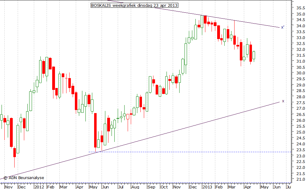
Task: Click the 23.5 price axis label
Action: click(300, 150)
